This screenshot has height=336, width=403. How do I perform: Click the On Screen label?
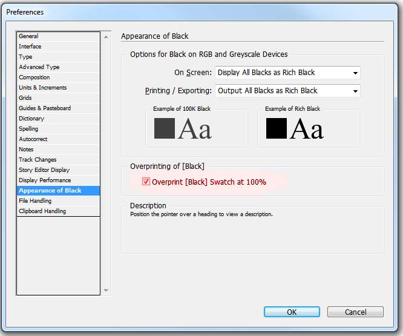pyautogui.click(x=193, y=73)
